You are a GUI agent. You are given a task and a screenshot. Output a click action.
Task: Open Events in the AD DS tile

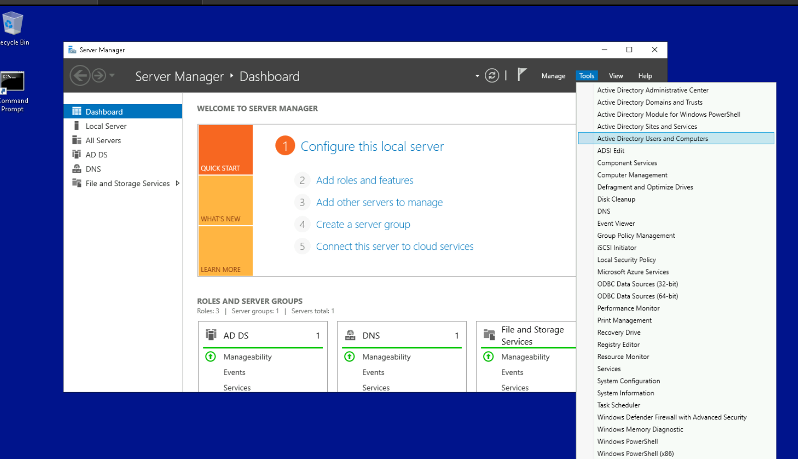click(x=235, y=373)
